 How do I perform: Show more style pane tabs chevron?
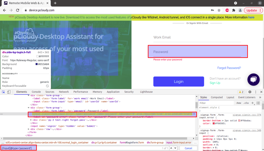point(260,97)
